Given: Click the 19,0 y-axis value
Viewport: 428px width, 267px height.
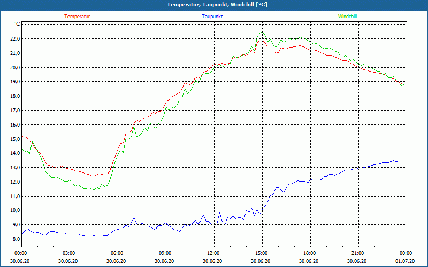Looking at the screenshot, I should [x=16, y=82].
